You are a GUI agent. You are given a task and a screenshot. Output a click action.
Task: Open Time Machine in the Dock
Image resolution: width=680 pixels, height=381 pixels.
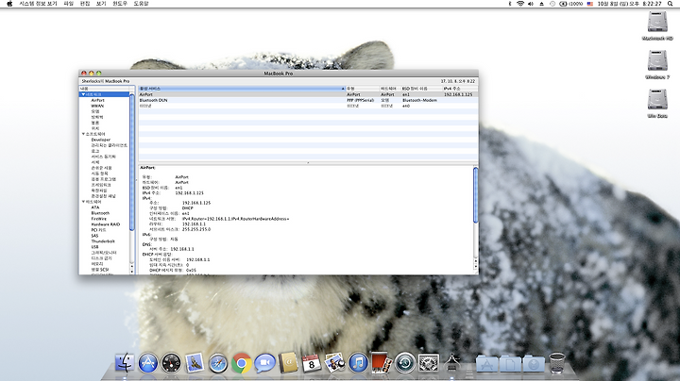405,362
